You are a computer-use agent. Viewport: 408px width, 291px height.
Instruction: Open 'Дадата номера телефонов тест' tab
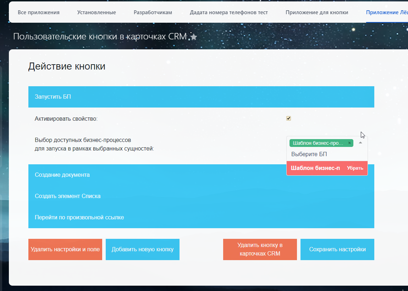tap(229, 12)
